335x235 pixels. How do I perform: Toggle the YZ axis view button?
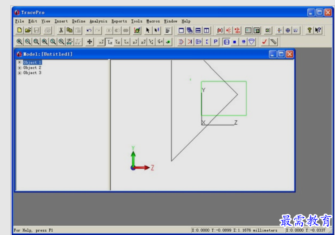click(110, 42)
